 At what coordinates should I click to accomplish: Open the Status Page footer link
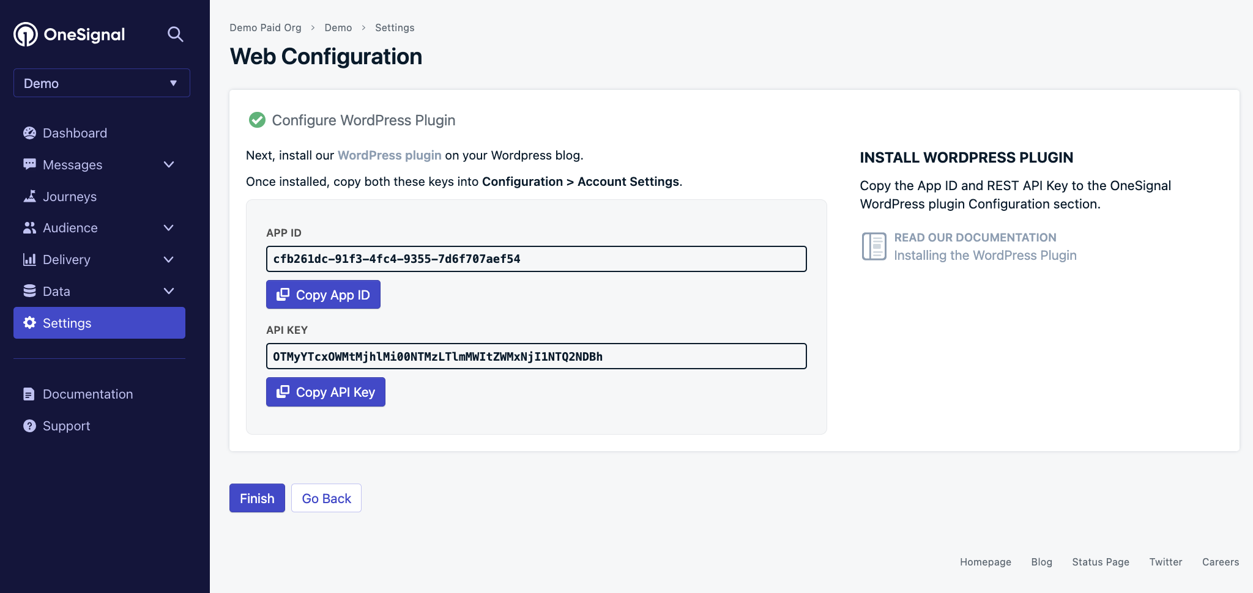[1101, 562]
